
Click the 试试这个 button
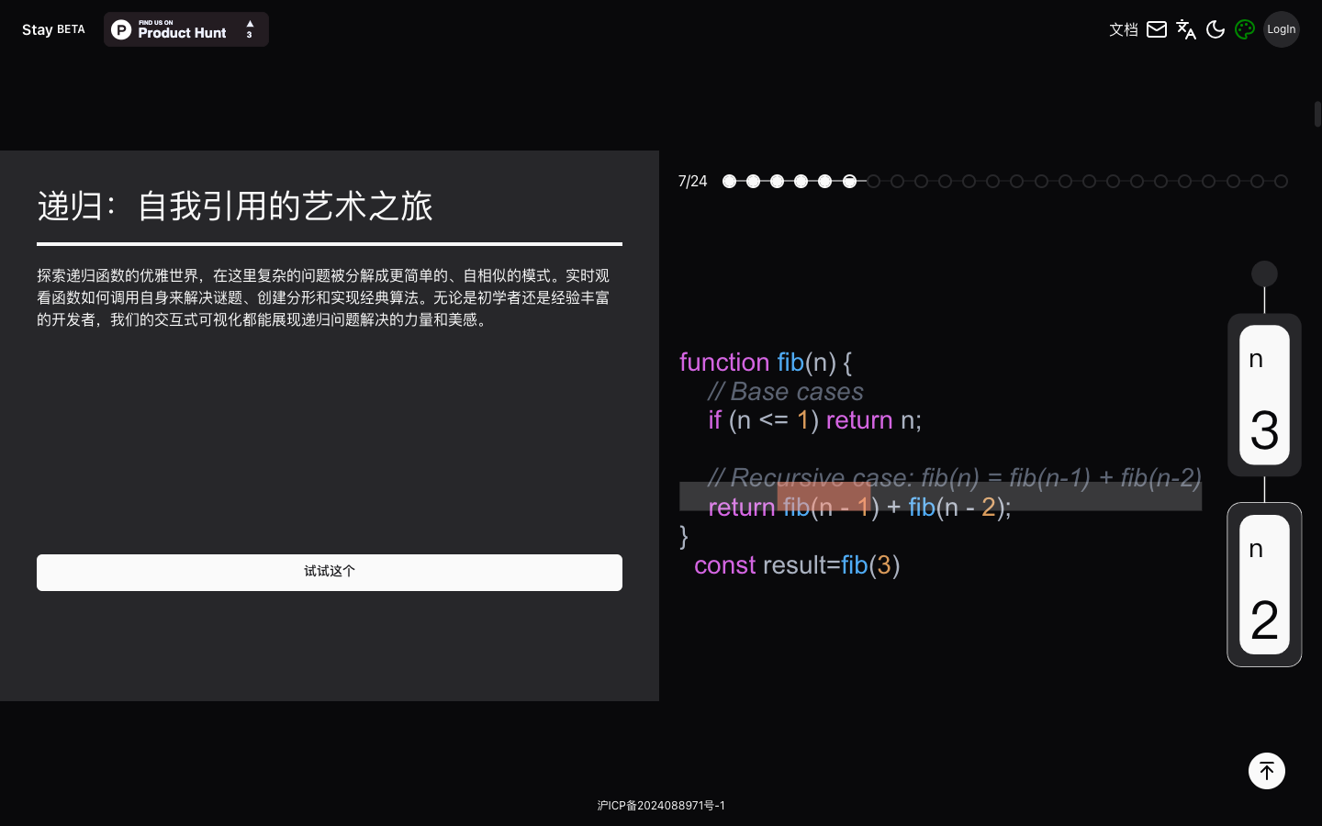(330, 572)
